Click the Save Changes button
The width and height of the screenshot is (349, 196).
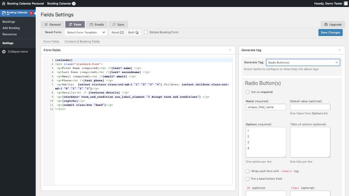point(330,32)
